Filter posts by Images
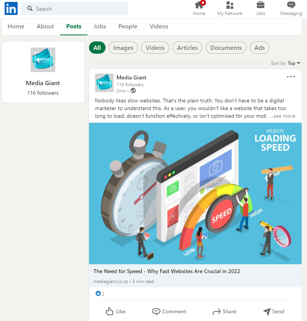 click(x=123, y=48)
